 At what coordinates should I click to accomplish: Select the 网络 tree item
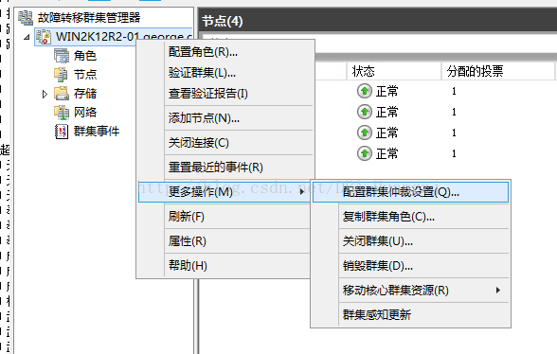[85, 113]
